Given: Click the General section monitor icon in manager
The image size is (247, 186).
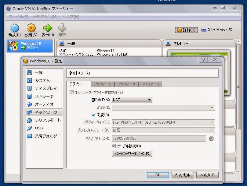Looking at the screenshot, I should (62, 43).
